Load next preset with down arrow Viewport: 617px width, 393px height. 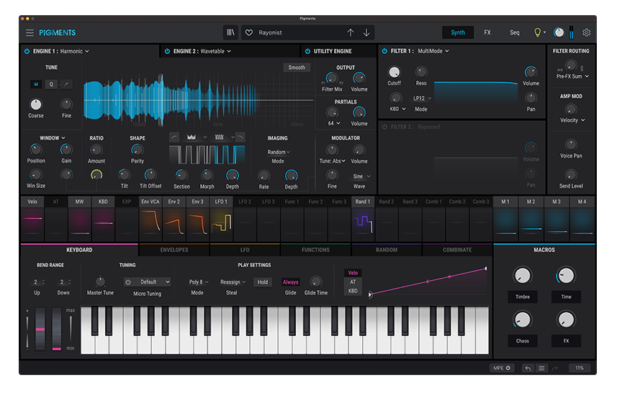pyautogui.click(x=366, y=32)
